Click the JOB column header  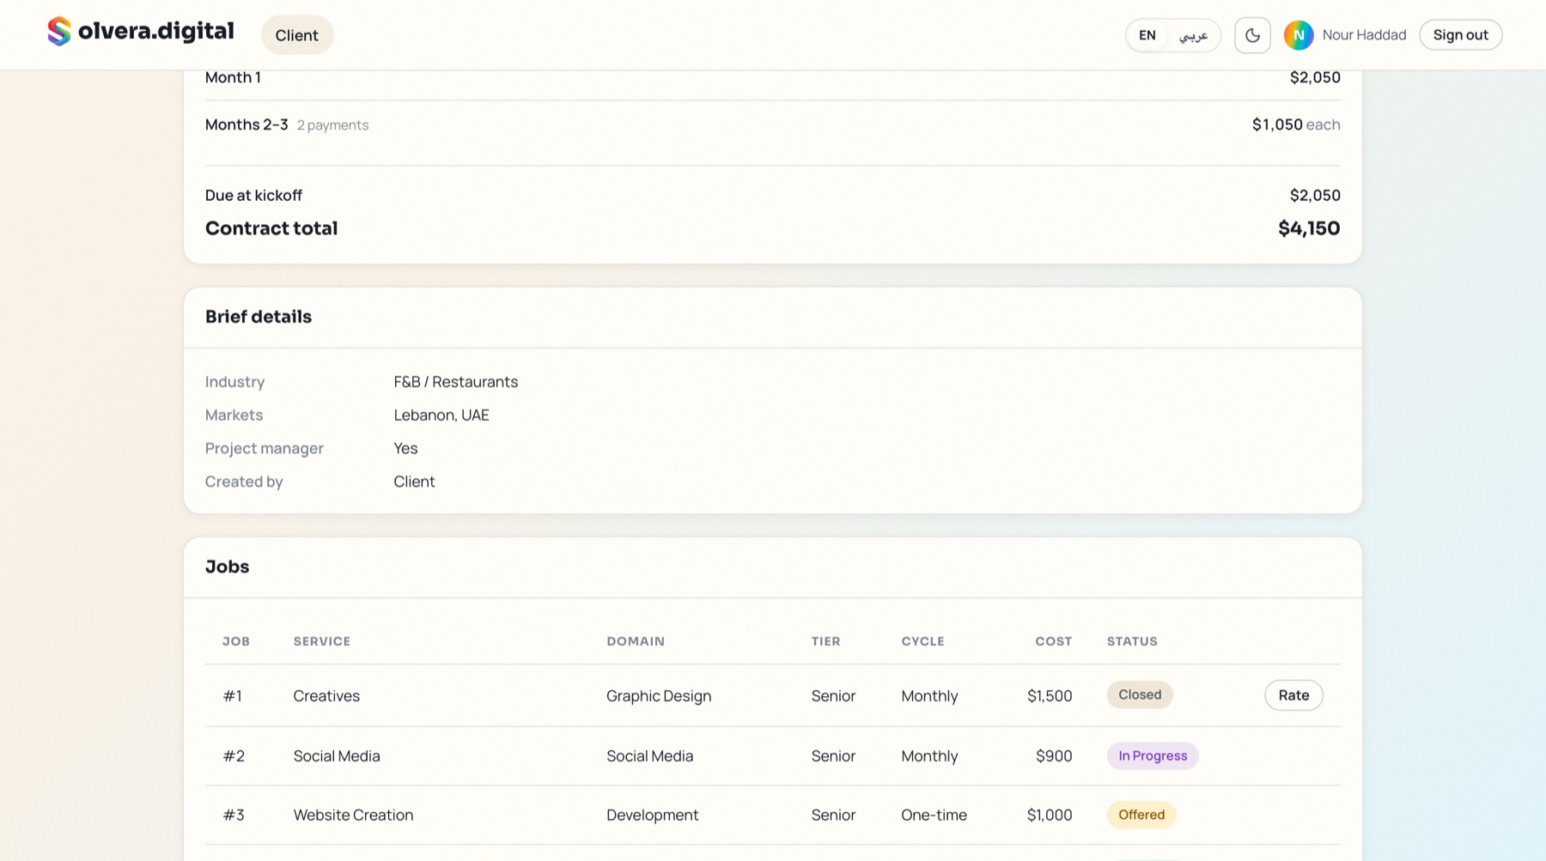tap(236, 641)
